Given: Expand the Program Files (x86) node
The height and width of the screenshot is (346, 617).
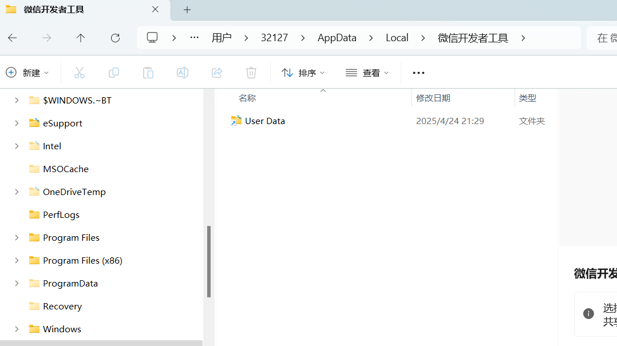Looking at the screenshot, I should click(17, 260).
